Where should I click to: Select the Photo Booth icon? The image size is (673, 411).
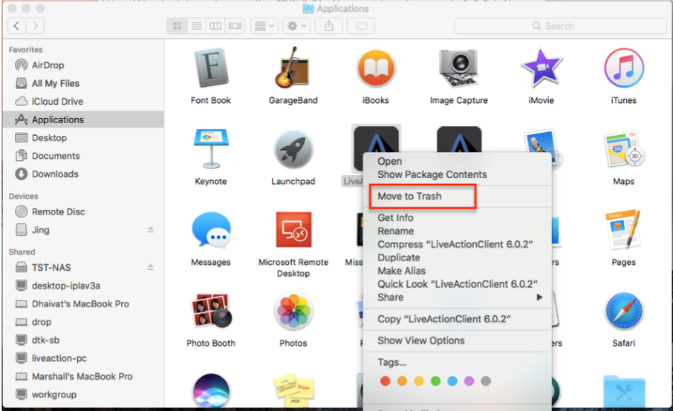tap(211, 310)
